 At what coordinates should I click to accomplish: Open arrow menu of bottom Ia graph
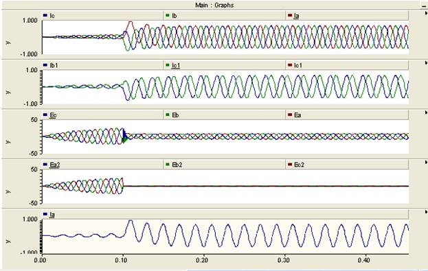tap(426, 211)
